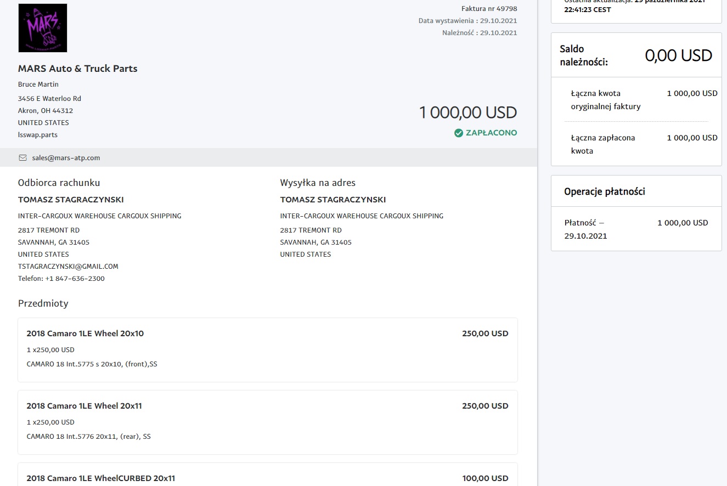Open sales@mars-atp.com email address
Viewport: 727px width, 486px height.
click(66, 158)
